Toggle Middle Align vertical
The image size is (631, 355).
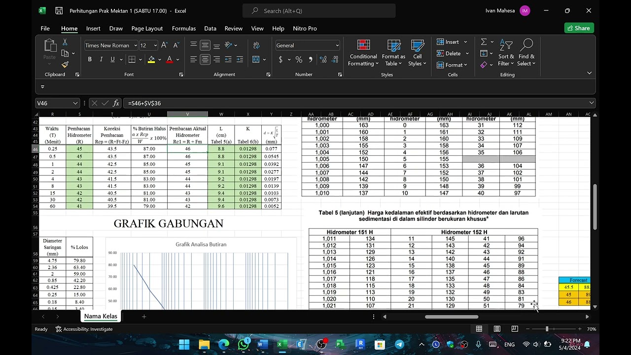tap(205, 45)
